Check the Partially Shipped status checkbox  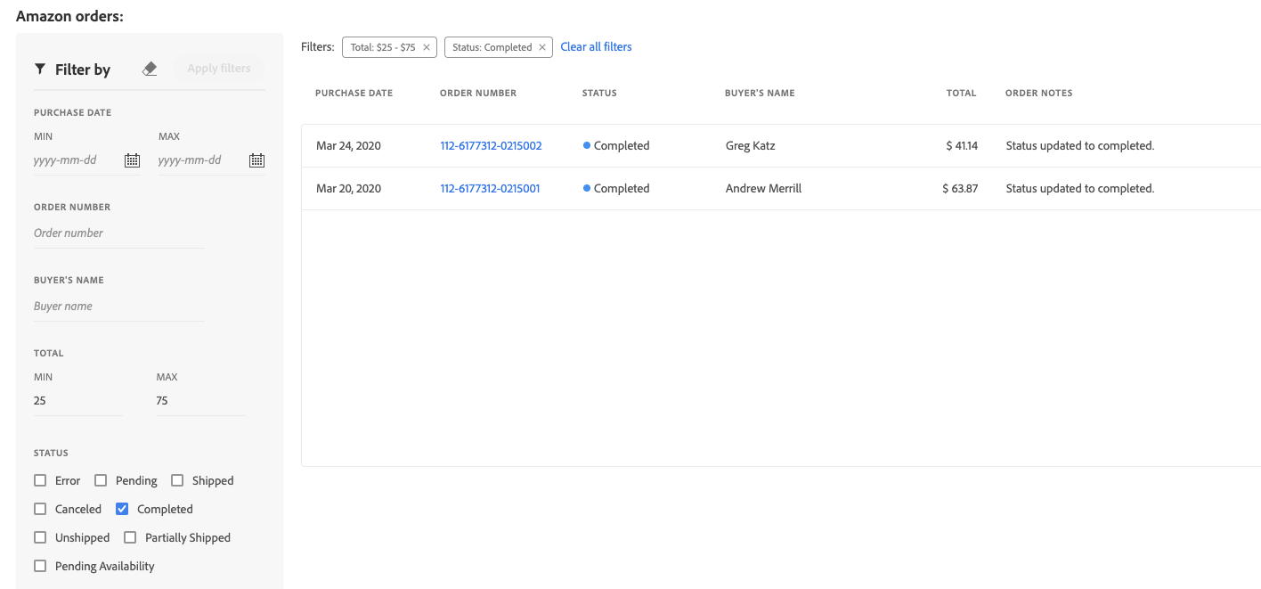[x=130, y=537]
